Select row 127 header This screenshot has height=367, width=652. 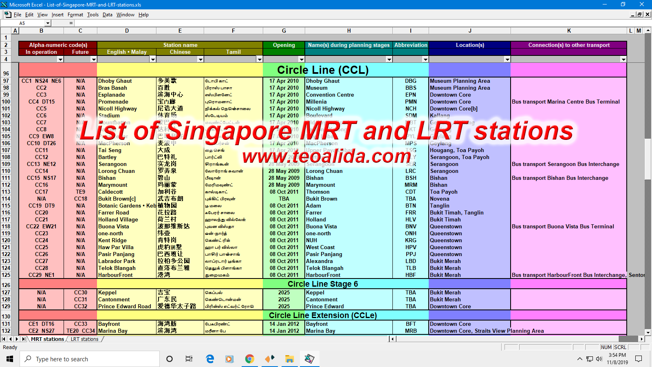pos(6,292)
